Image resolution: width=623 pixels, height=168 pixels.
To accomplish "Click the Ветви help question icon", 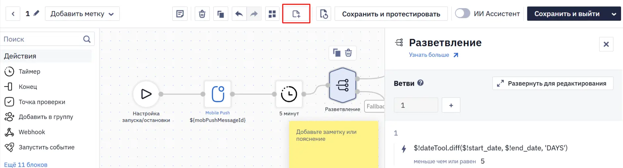I will (x=420, y=83).
